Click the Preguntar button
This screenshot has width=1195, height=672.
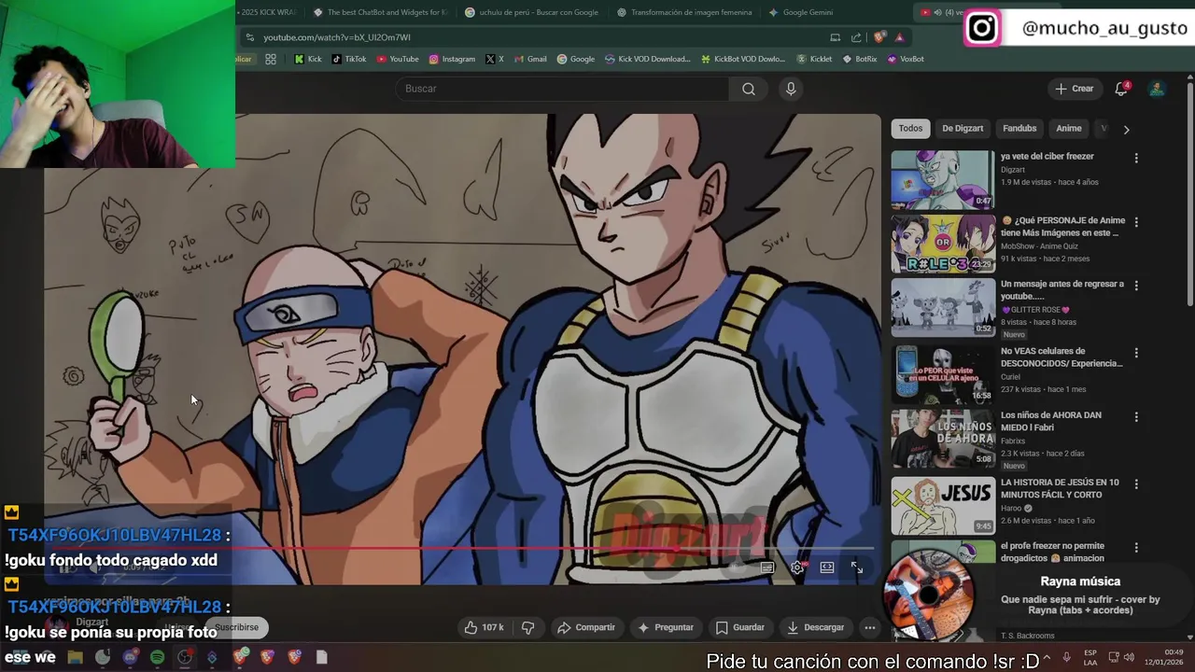point(665,627)
